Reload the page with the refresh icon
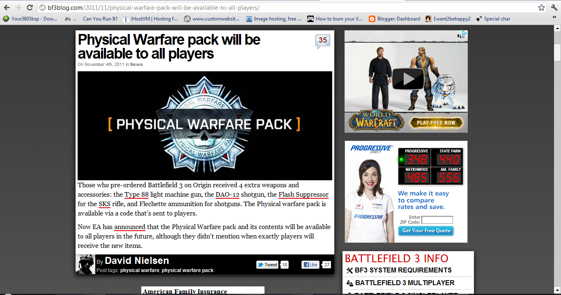Screen dimensions: 561x295 (x=30, y=7)
